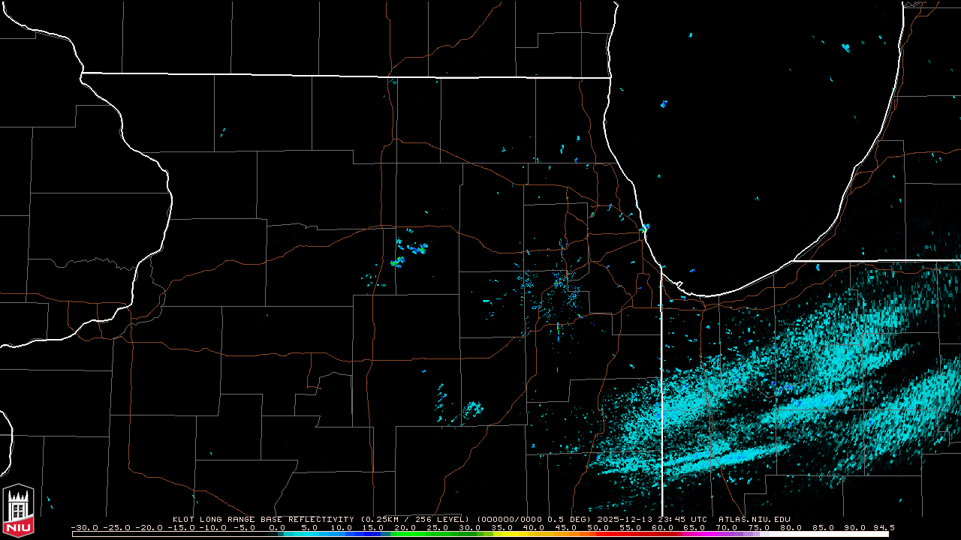This screenshot has height=540, width=961.
Task: Click the ATLAS.NIU.EDU link text
Action: [x=754, y=519]
